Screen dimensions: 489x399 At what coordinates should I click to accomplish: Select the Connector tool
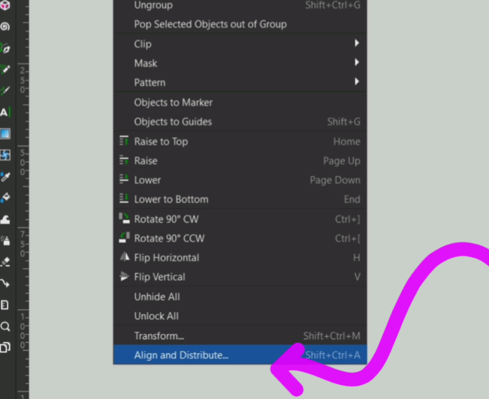5,283
